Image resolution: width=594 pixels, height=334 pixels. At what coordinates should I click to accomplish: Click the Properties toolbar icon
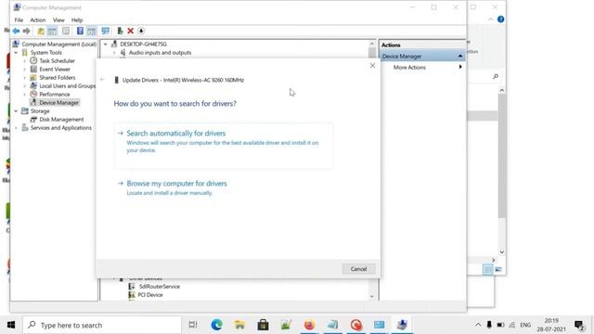coord(66,31)
